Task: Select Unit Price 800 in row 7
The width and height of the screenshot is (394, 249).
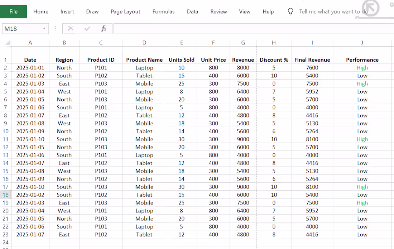Action: (213, 107)
